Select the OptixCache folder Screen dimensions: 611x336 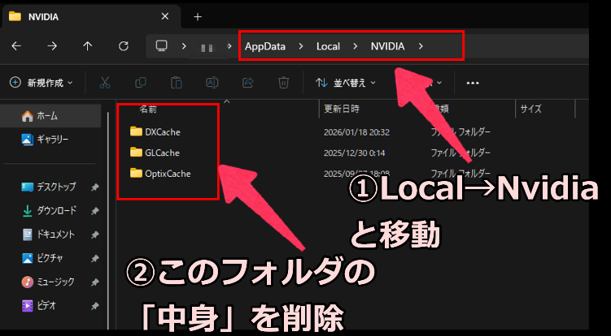(168, 172)
